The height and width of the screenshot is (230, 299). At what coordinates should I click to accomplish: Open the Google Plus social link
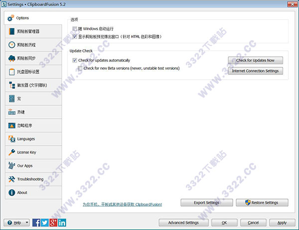pos(53,223)
